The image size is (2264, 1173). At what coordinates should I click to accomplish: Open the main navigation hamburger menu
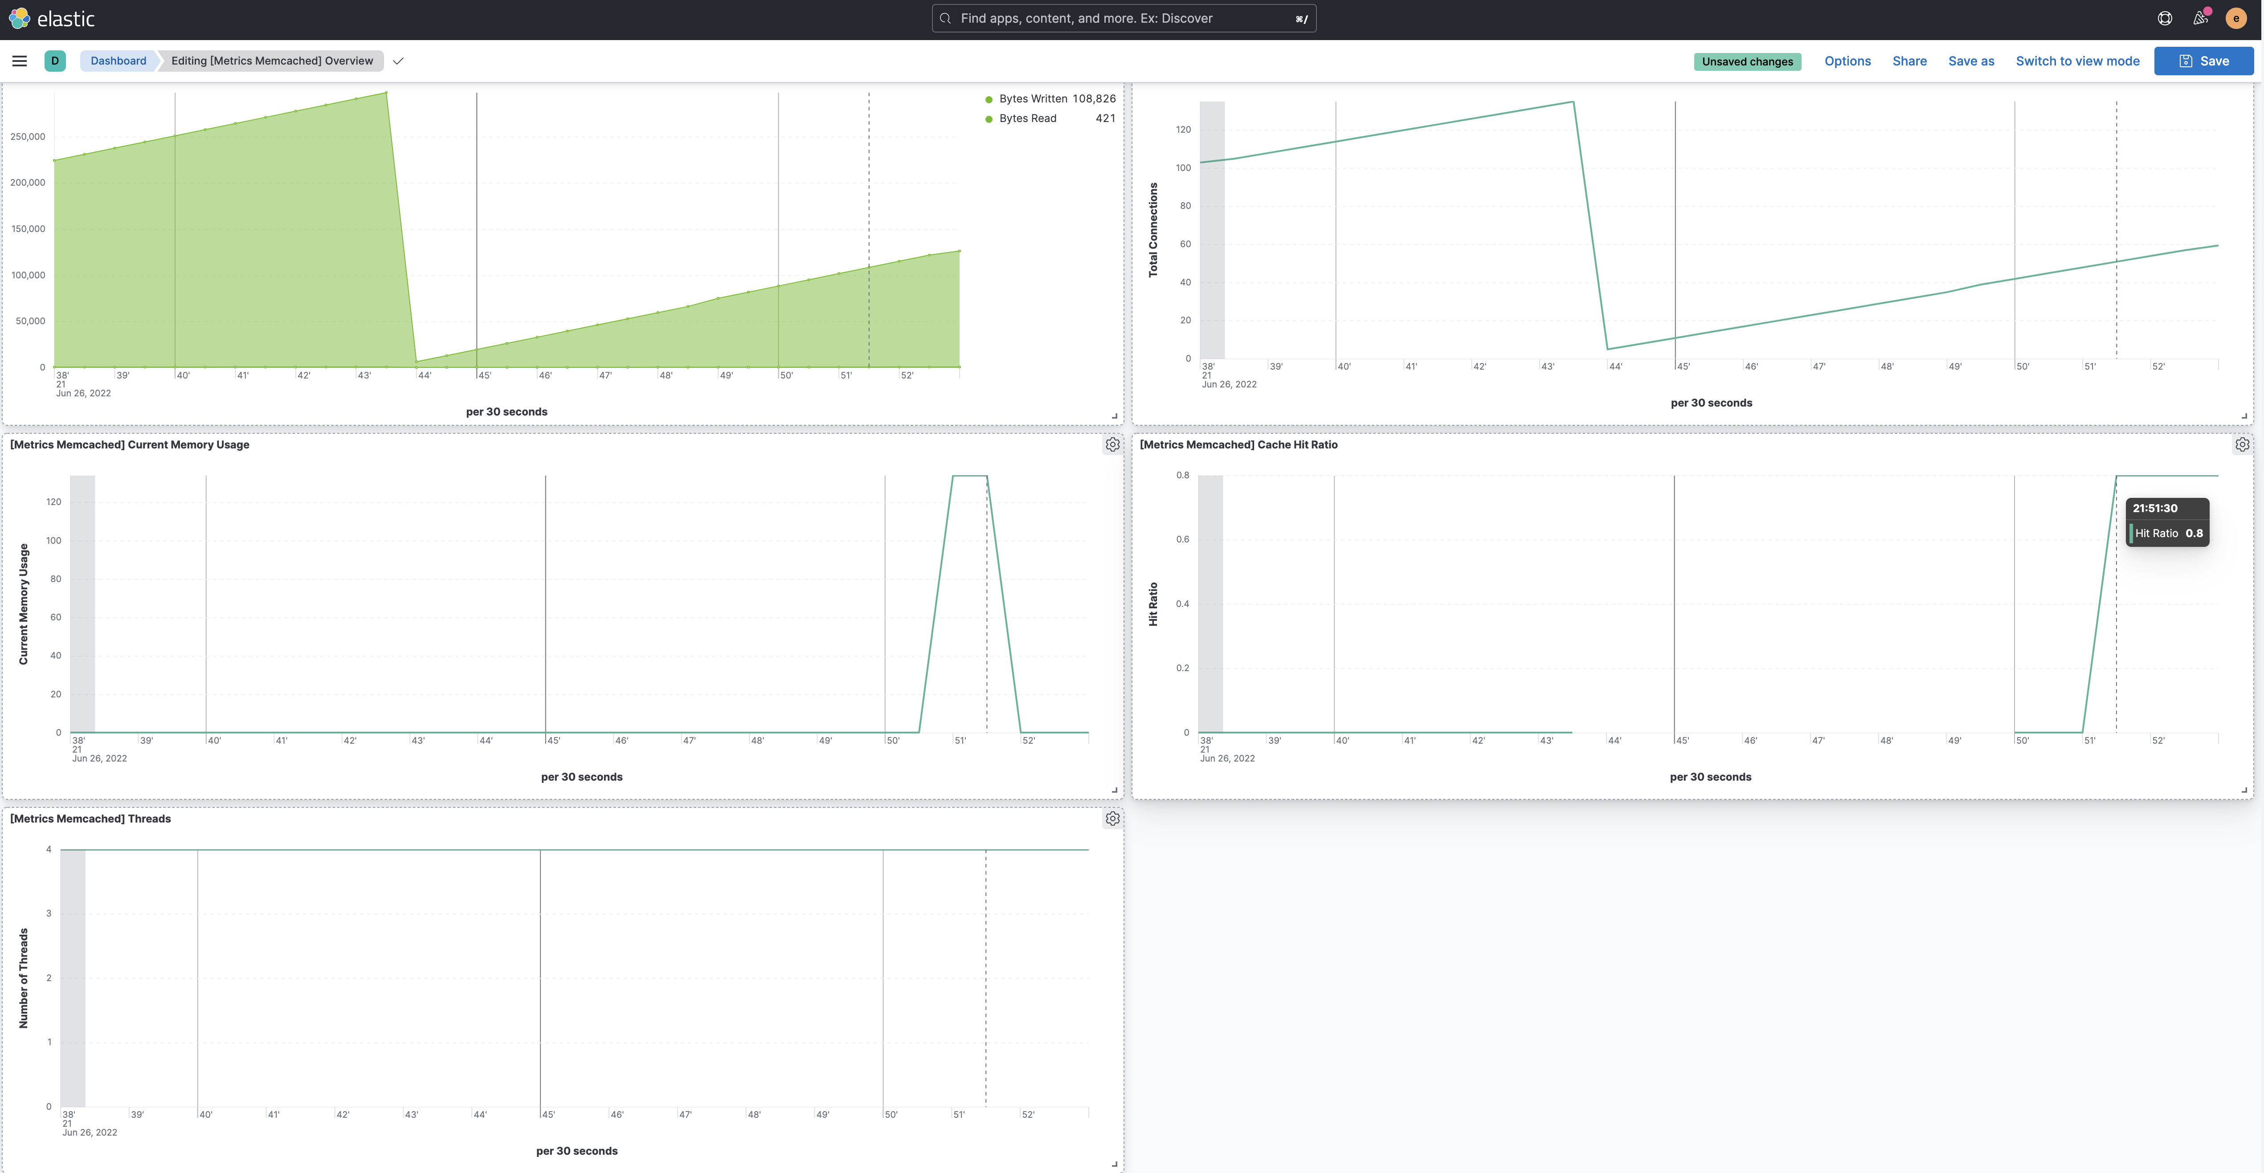19,61
